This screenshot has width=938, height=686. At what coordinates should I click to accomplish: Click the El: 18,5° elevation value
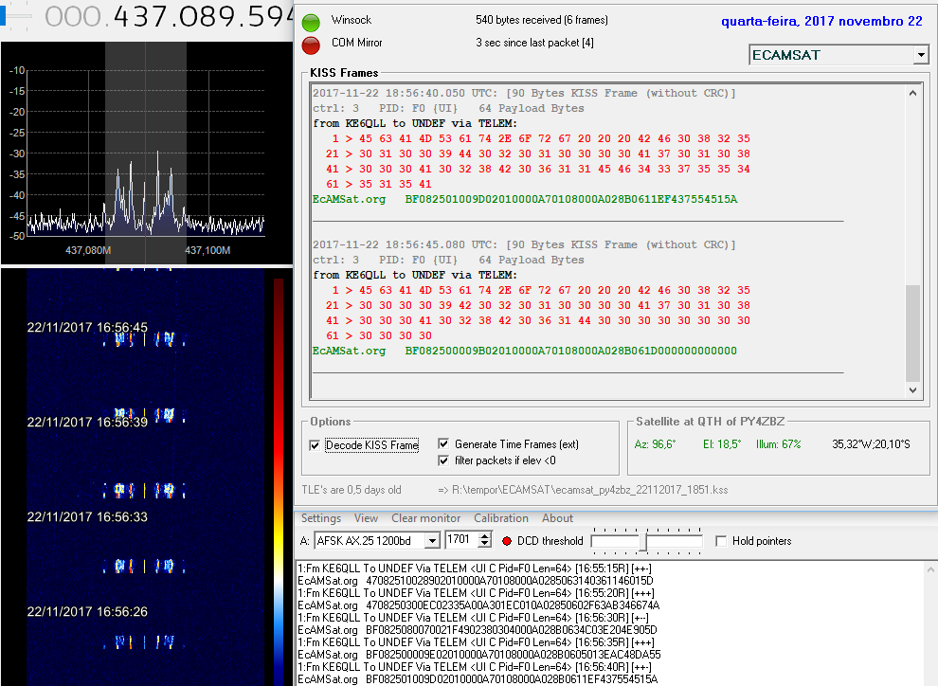721,444
